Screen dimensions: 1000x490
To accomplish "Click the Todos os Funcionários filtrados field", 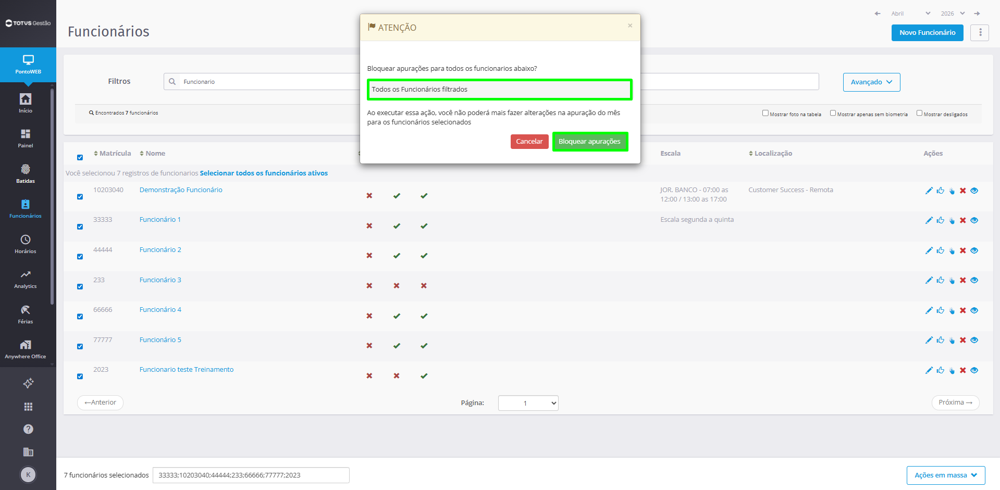I will click(x=500, y=90).
